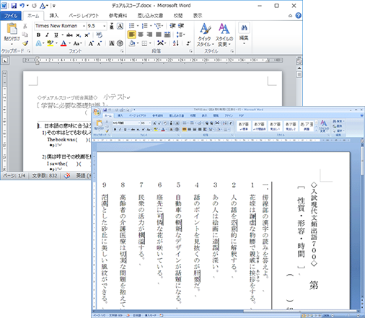Image resolution: width=365 pixels, height=318 pixels.
Task: Click blue Help question mark in Word 2010
Action: pyautogui.click(x=298, y=16)
